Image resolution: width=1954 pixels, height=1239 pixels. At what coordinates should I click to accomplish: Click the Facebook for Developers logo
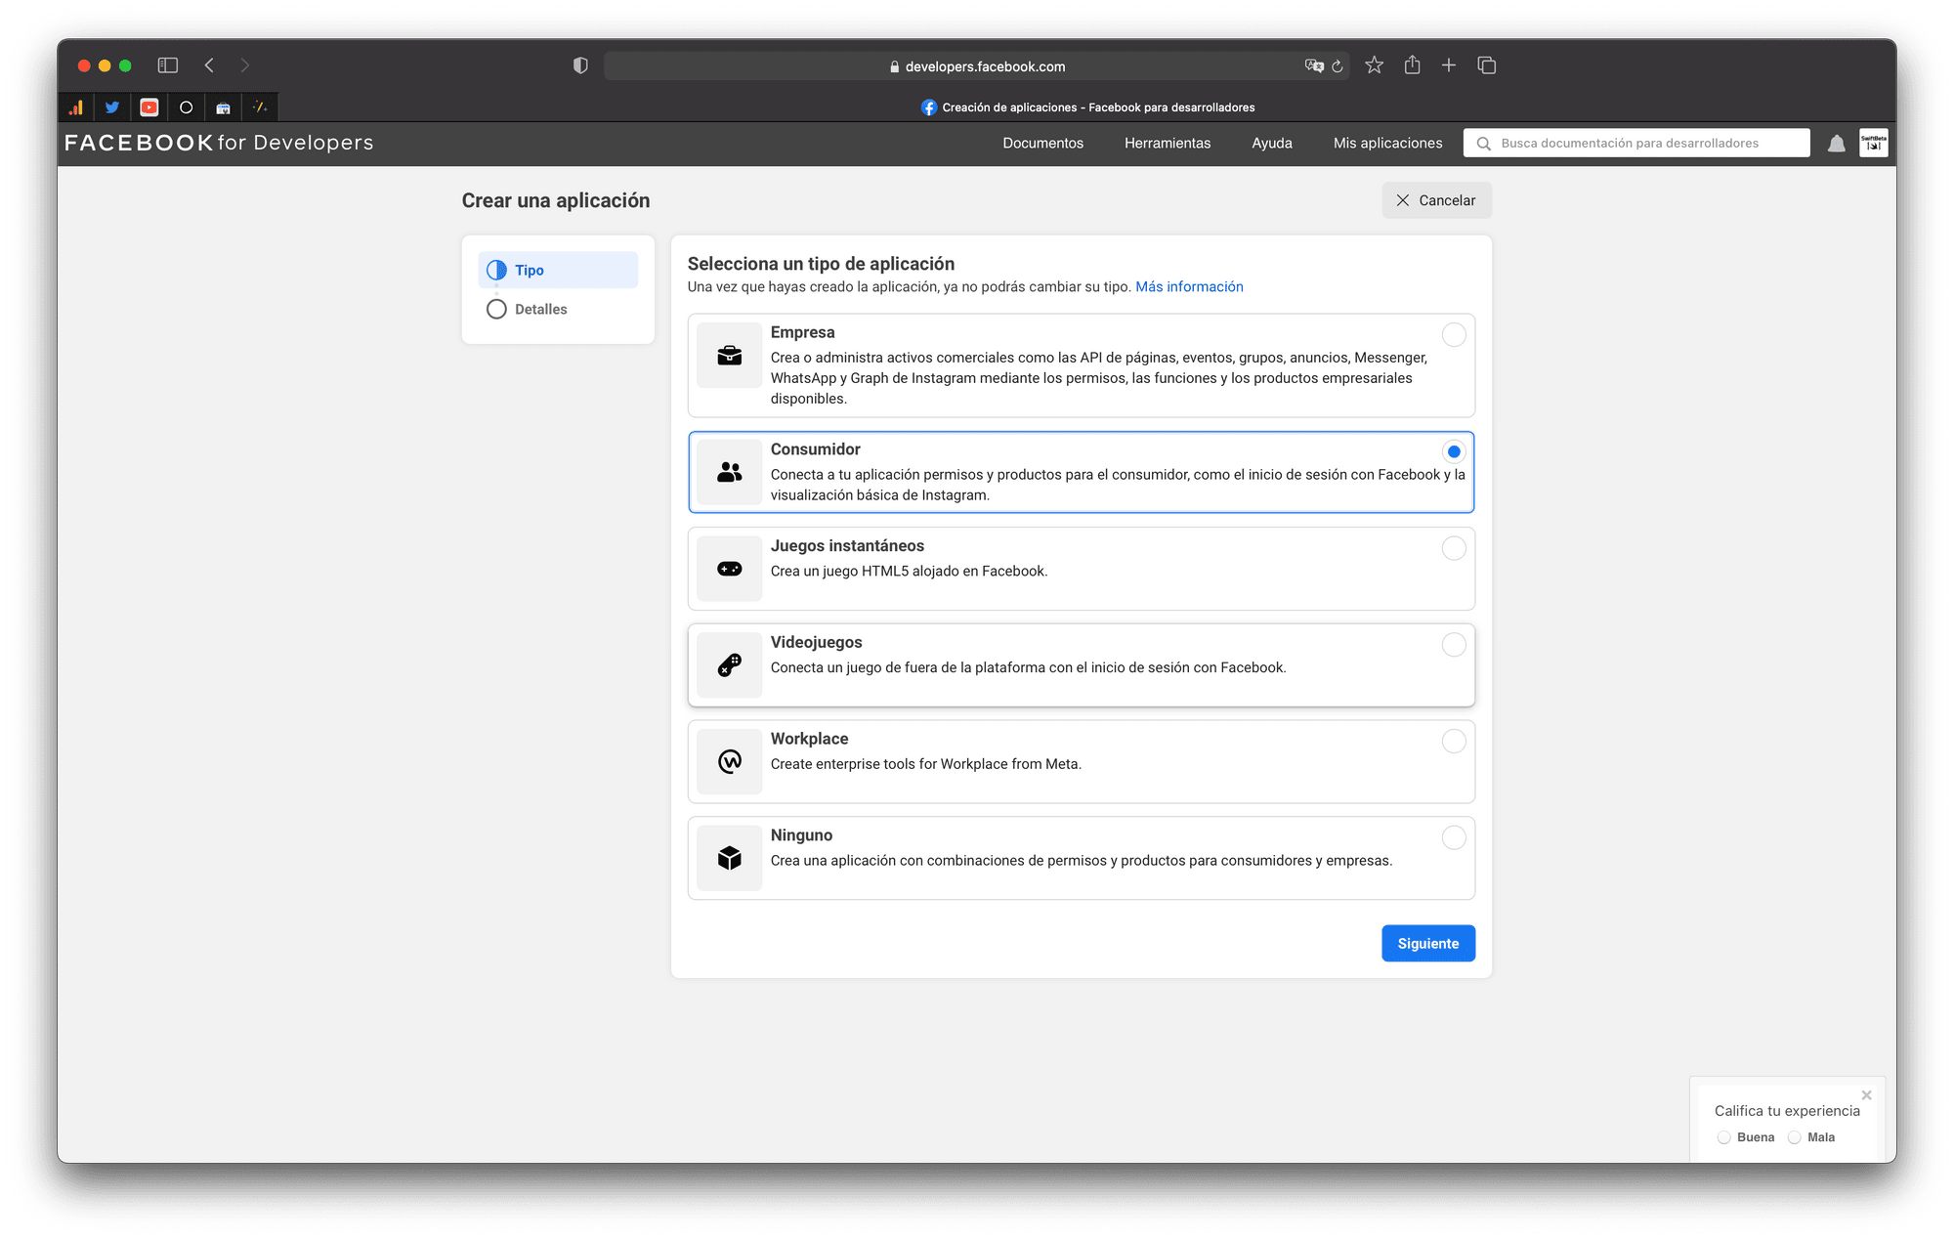coord(219,143)
